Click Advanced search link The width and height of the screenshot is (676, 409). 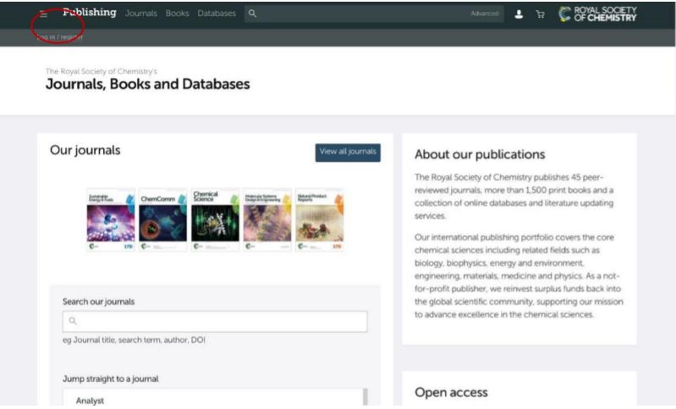tap(485, 14)
